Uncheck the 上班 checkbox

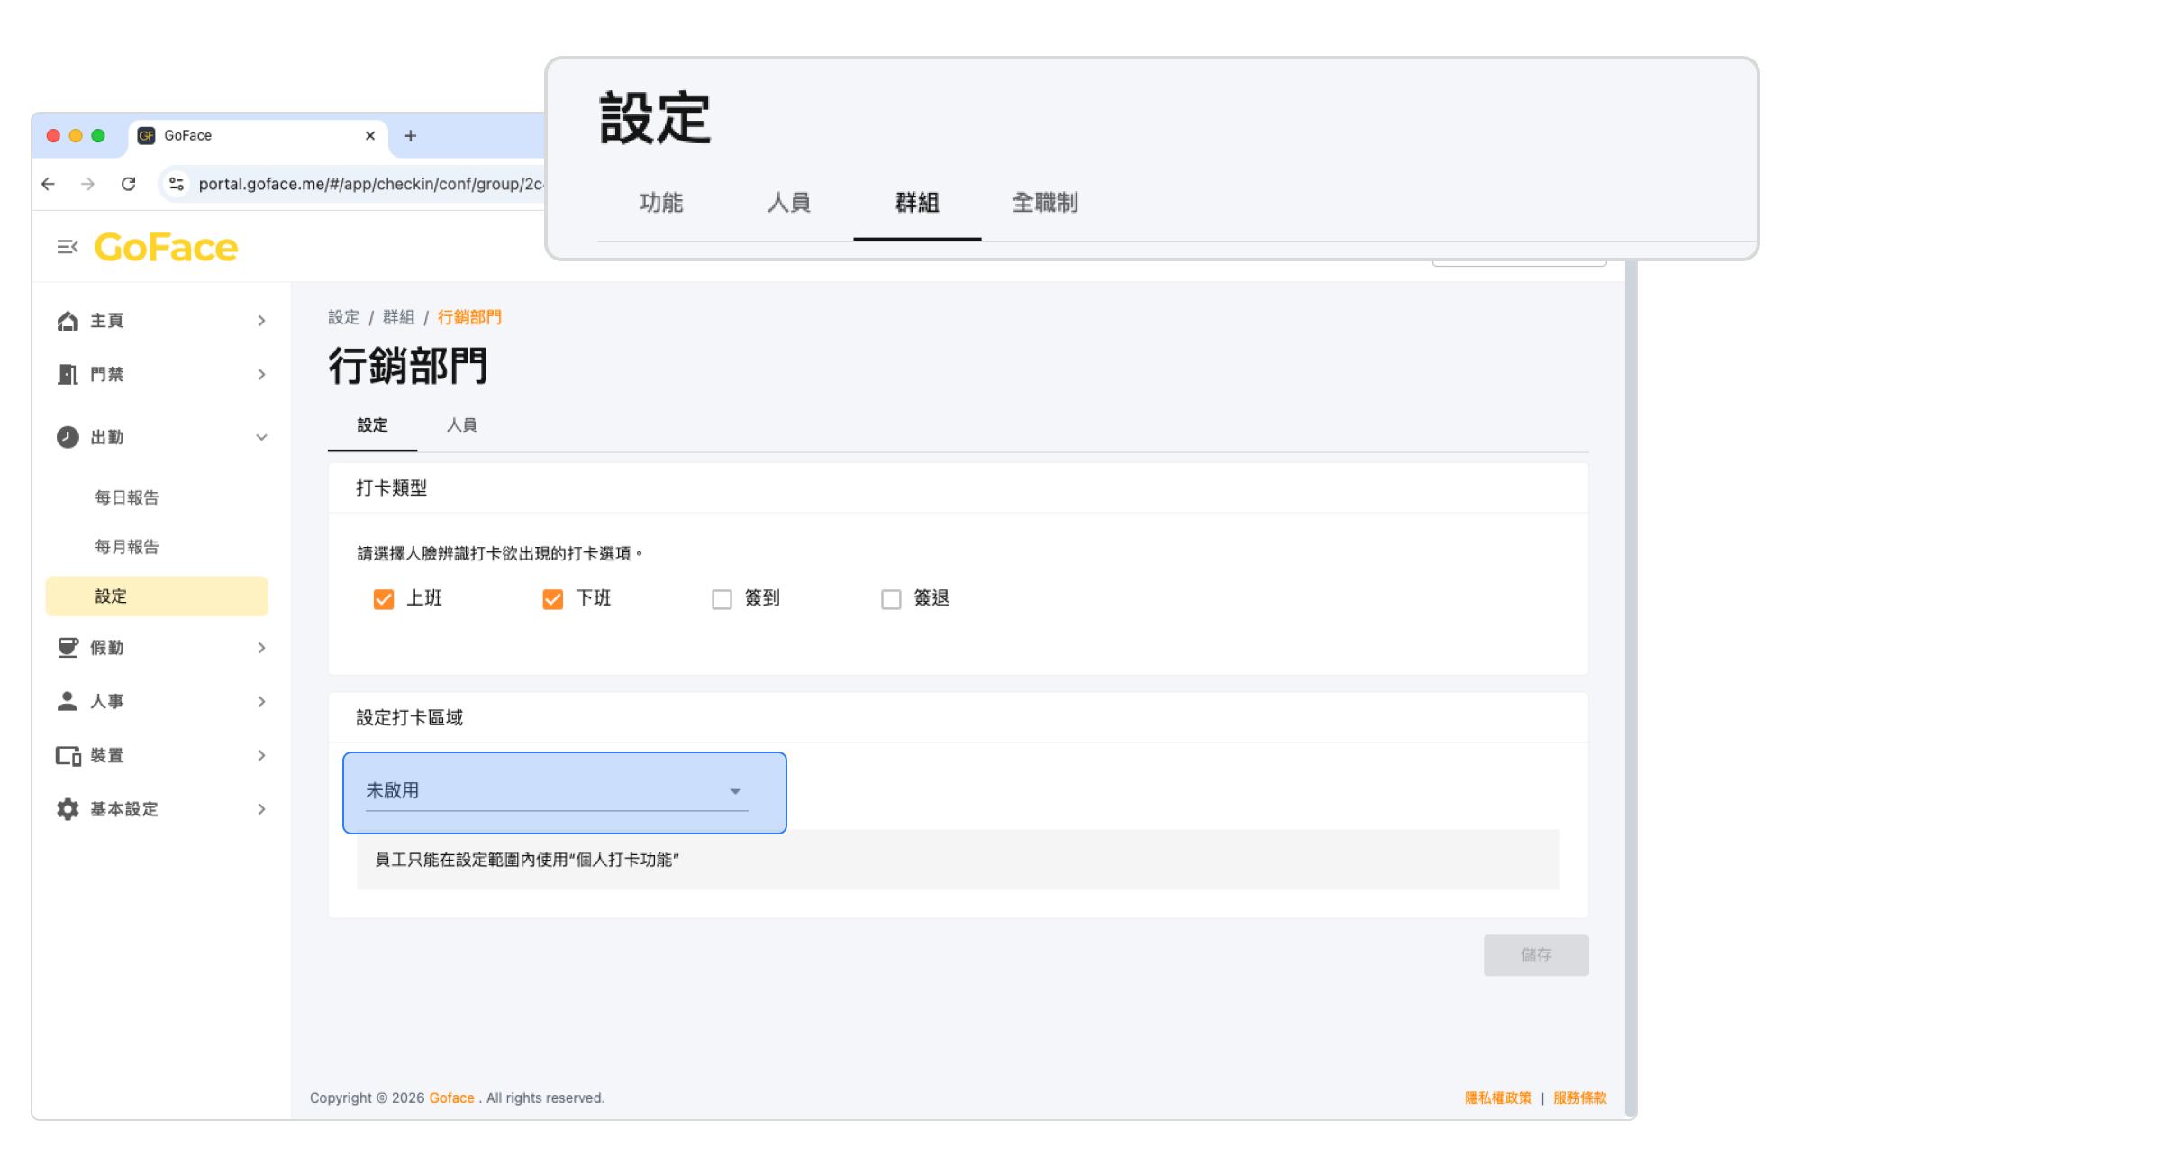coord(384,599)
